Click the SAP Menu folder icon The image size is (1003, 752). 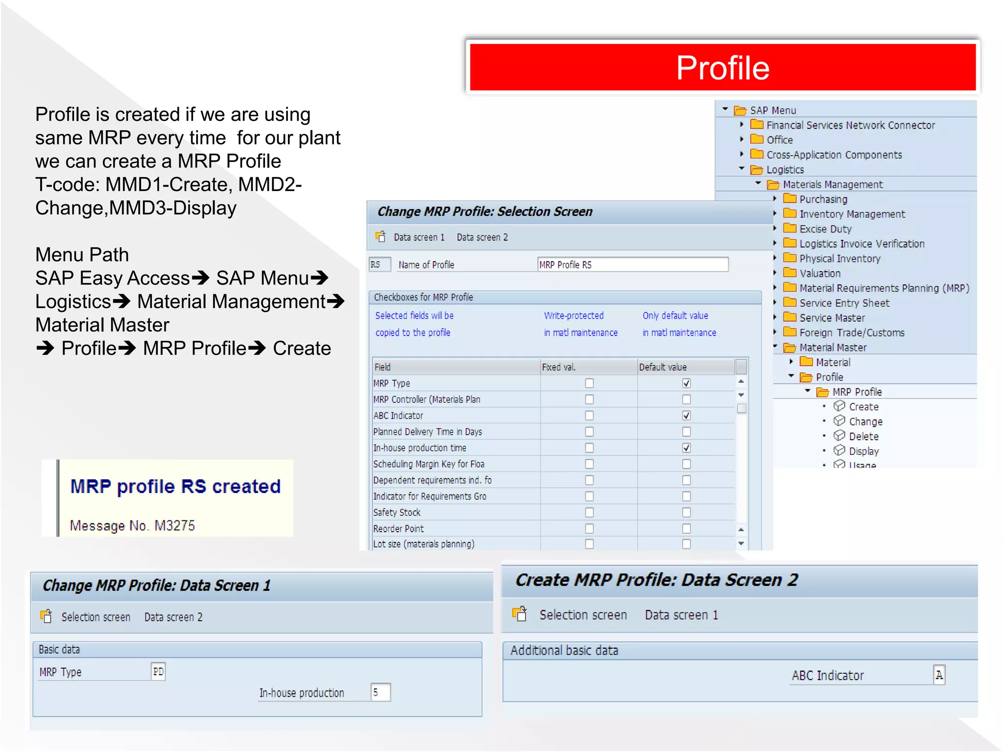click(740, 111)
